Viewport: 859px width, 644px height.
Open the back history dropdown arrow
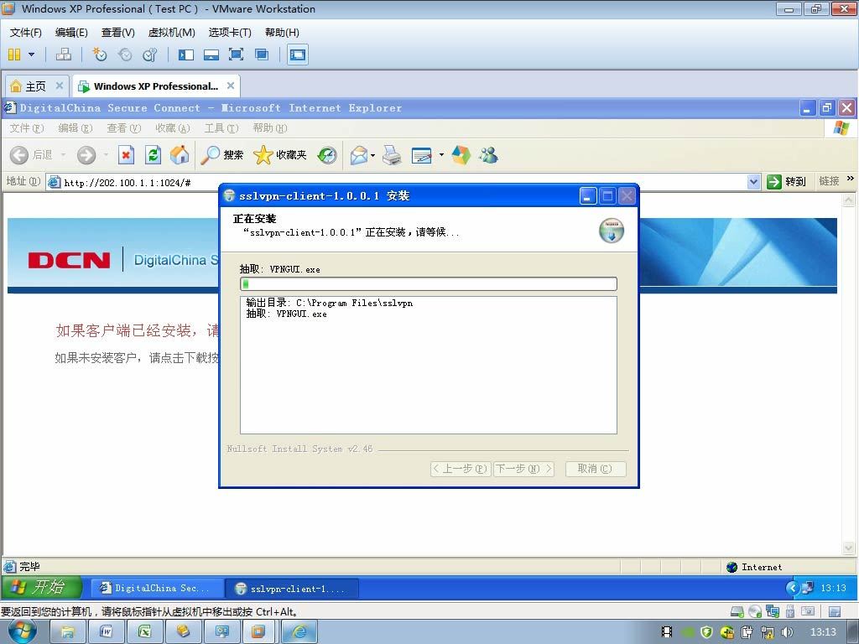(63, 155)
